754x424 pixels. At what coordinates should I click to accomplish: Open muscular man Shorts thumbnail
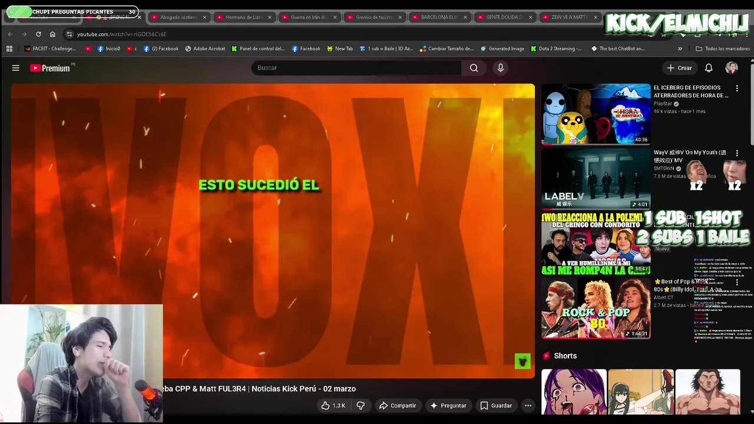click(707, 392)
